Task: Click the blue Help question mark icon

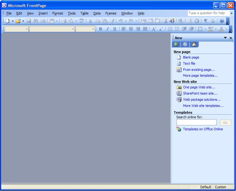Action: [x=222, y=21]
